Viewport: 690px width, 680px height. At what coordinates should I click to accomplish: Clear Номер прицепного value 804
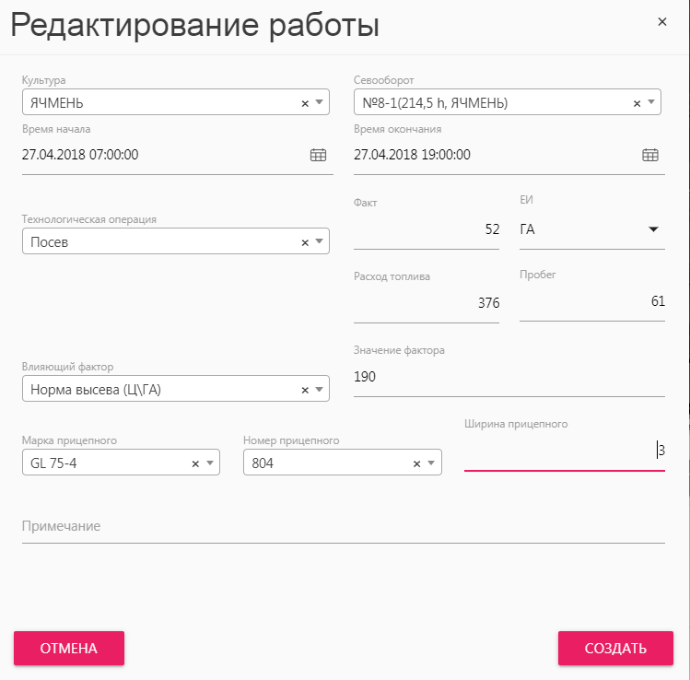[416, 463]
